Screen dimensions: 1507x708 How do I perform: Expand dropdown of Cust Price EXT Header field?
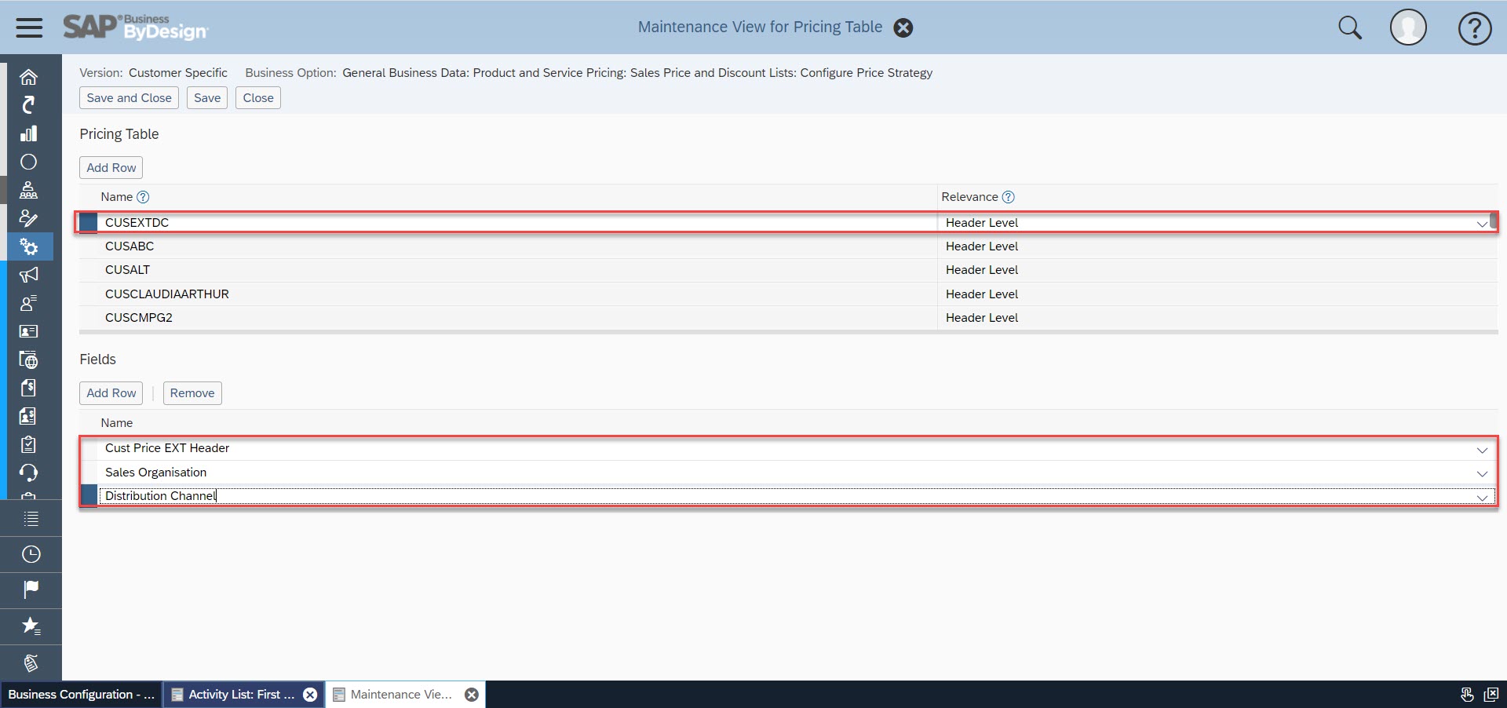click(1482, 450)
